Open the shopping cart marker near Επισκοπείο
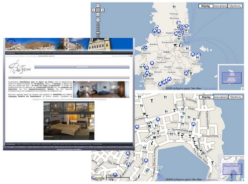The width and height of the screenshot is (248, 184). coord(175,45)
